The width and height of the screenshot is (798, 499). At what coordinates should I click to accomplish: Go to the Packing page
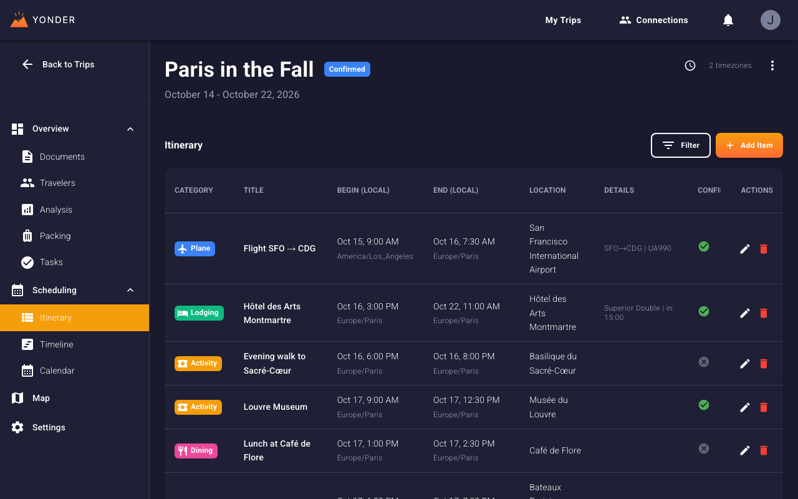(x=55, y=236)
